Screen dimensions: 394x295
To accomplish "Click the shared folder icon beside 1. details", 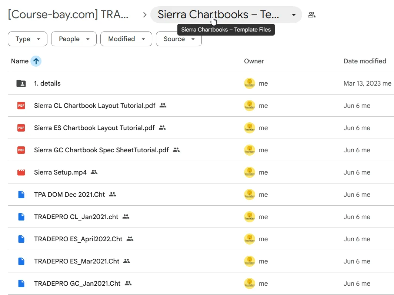I will (21, 83).
